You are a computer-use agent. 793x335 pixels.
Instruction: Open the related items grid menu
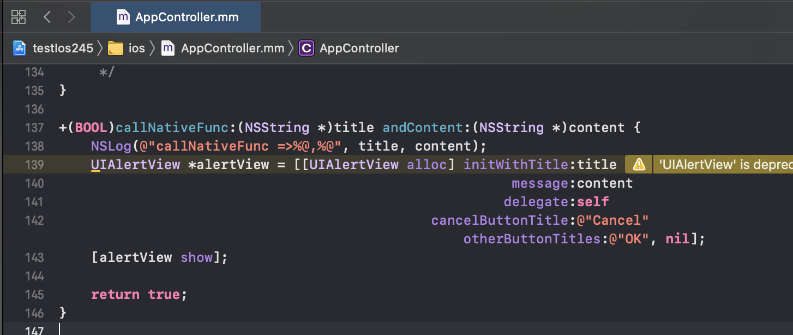pos(19,17)
